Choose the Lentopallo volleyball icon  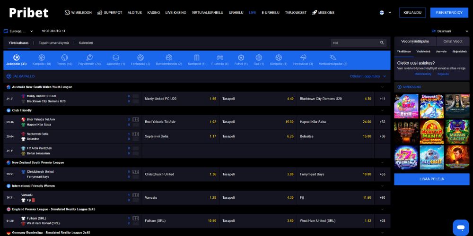coord(140,58)
